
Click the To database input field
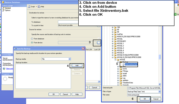tap(68, 22)
